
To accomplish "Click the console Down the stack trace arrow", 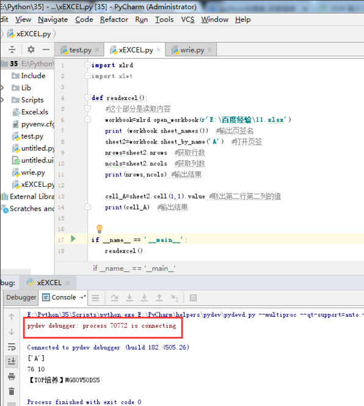I will pos(12,332).
